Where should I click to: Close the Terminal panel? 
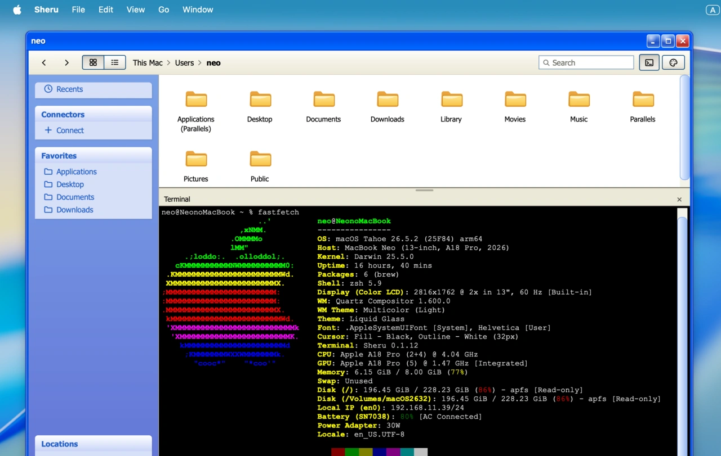coord(679,200)
